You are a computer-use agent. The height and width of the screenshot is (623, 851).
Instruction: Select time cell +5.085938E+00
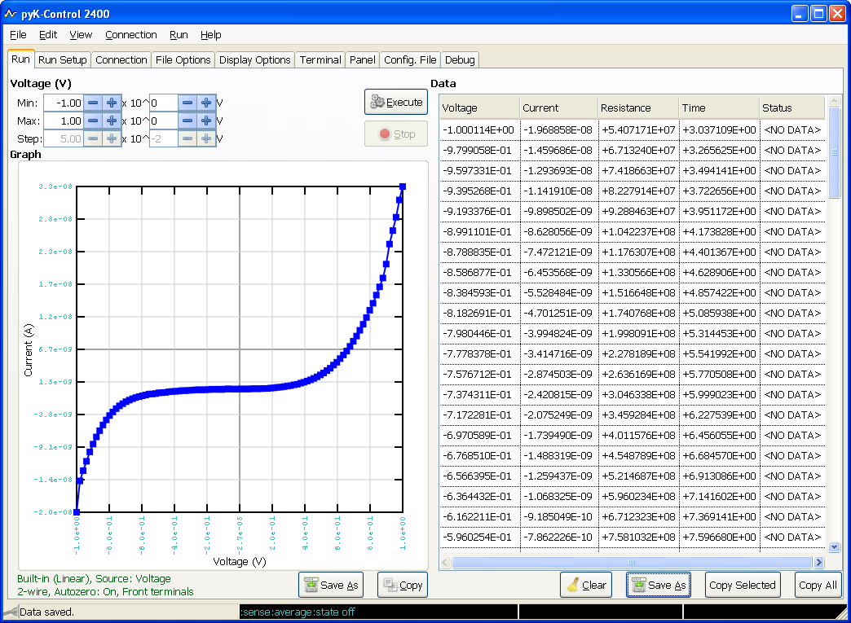pos(719,313)
